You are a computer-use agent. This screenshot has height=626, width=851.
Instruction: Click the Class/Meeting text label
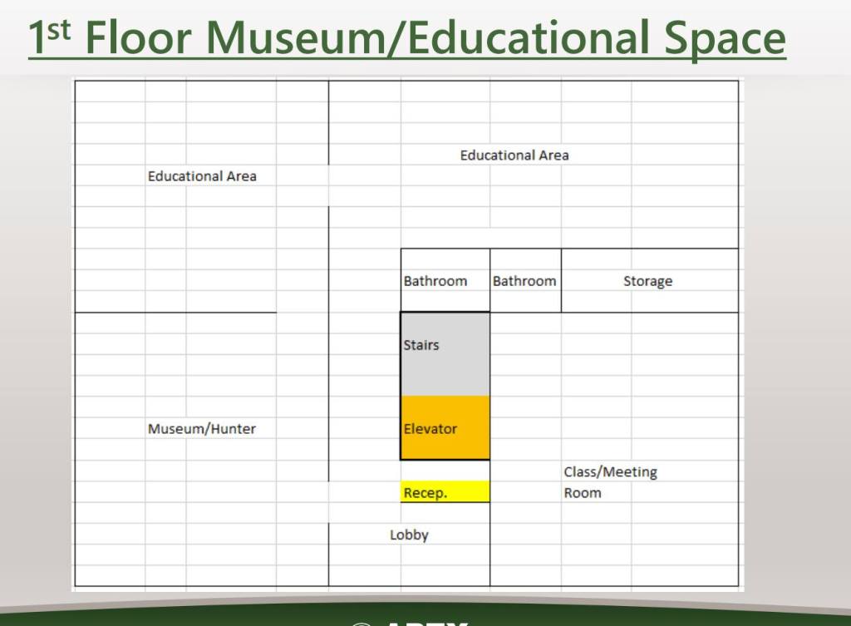[x=610, y=472]
